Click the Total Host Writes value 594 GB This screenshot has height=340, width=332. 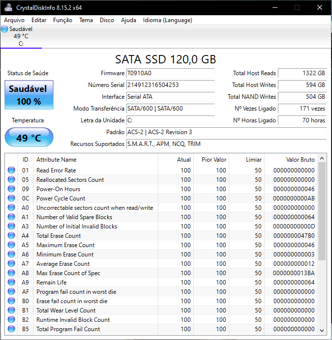[x=302, y=85]
